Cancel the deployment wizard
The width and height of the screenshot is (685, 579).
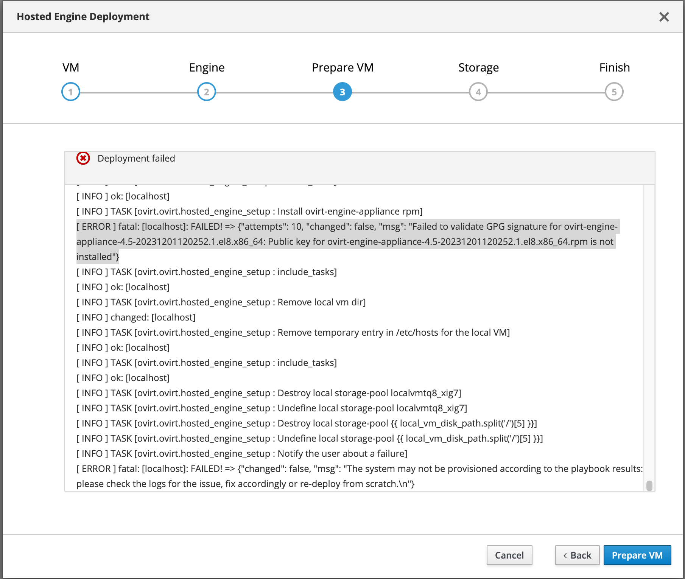509,555
